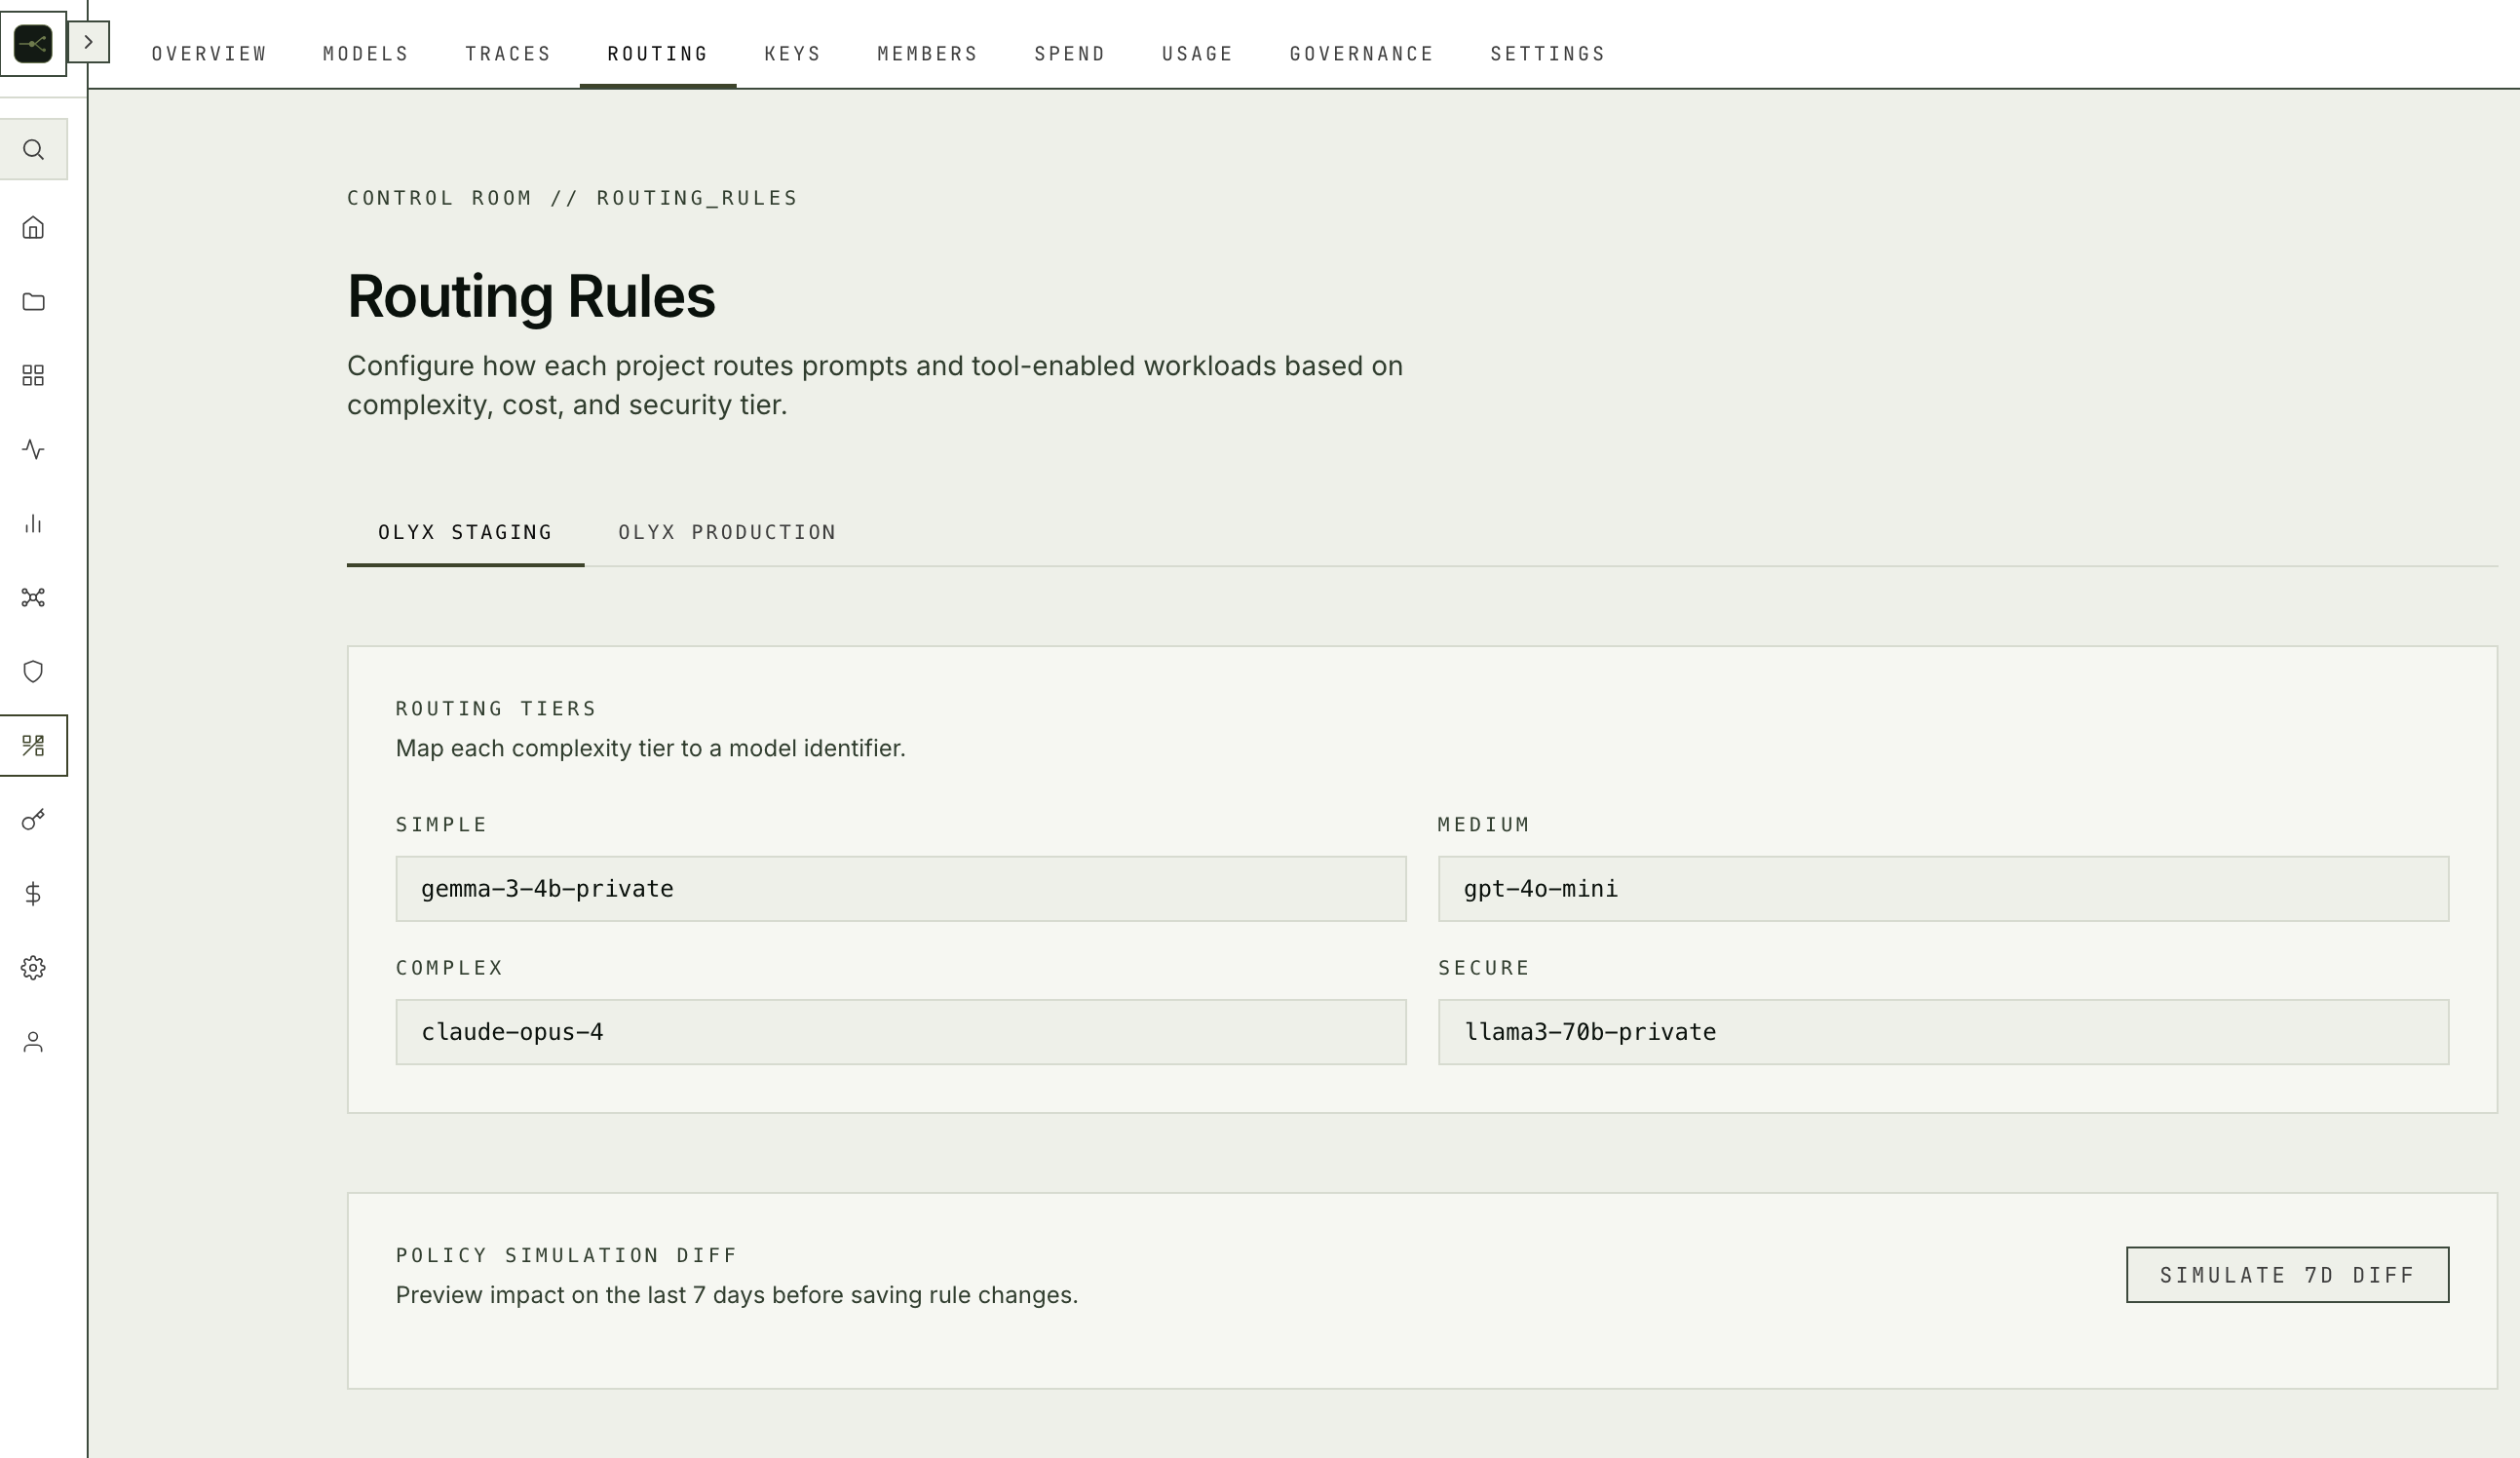Screen dimensions: 2520x1458
Task: Select the OLYX STAGING project tab
Action: [x=465, y=533]
